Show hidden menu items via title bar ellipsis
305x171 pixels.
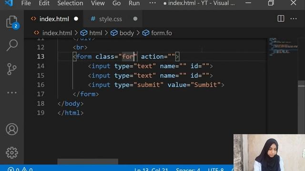(x=152, y=3)
